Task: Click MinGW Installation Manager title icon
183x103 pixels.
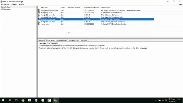Action: click(x=1, y=1)
